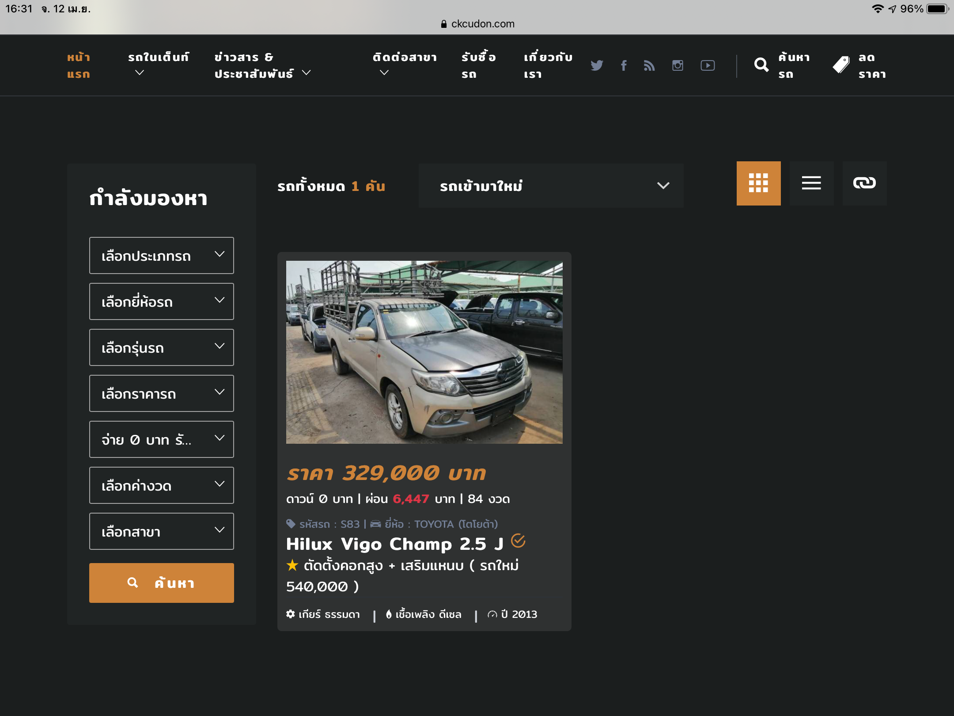Open the เลือกยี่ห้อรถ brand dropdown
Image resolution: width=954 pixels, height=716 pixels.
[x=162, y=301]
